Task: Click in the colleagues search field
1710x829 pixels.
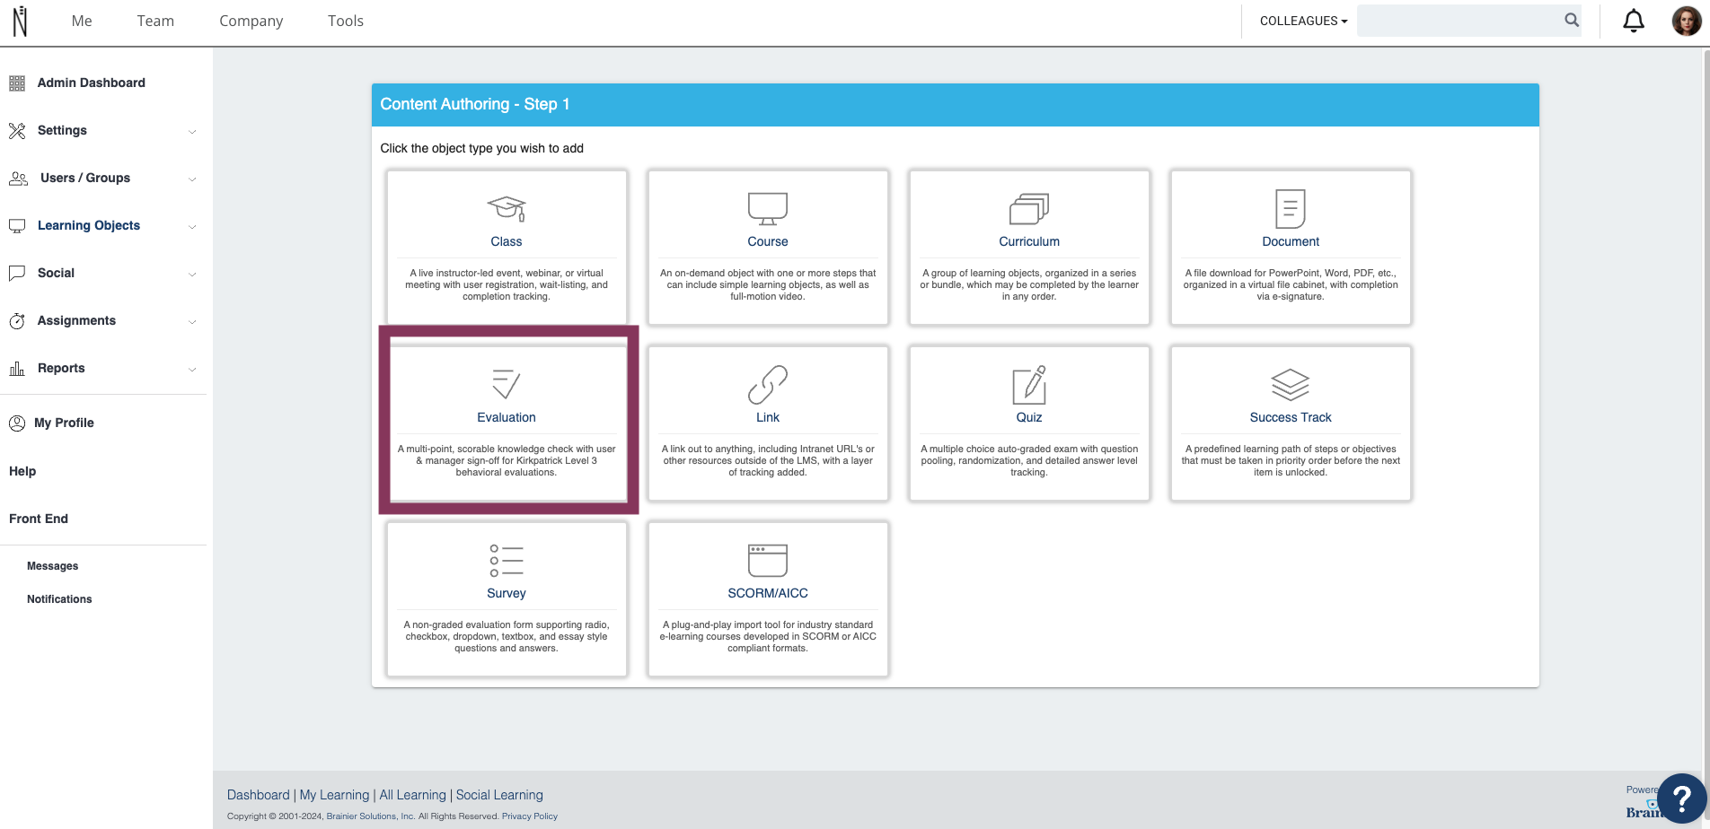Action: coord(1459,21)
